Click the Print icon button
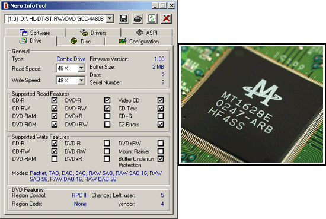 (138, 19)
